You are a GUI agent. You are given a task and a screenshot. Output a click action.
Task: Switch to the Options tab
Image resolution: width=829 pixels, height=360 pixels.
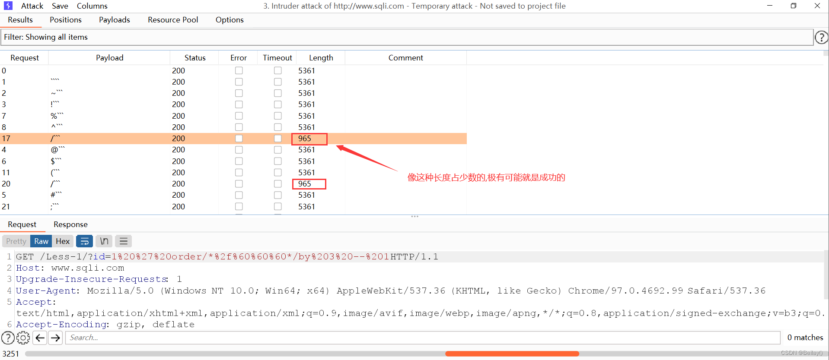click(x=230, y=20)
